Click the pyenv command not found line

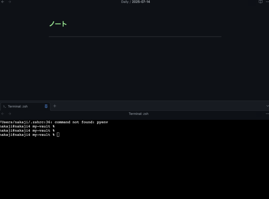click(x=54, y=122)
